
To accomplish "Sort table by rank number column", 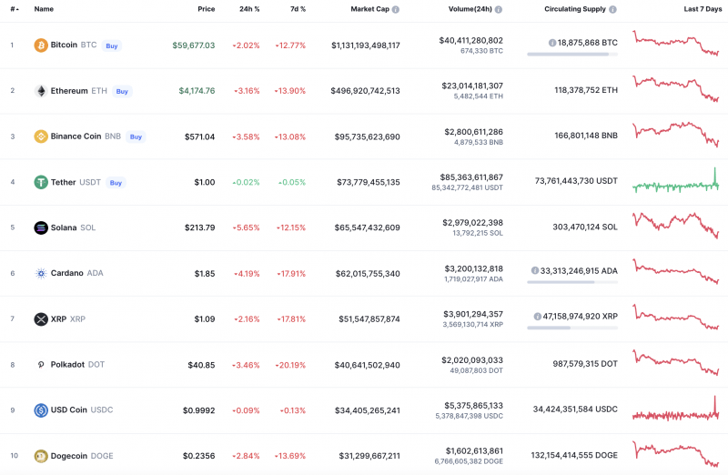I will click(14, 9).
